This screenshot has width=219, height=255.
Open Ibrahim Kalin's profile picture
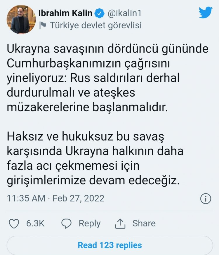click(x=21, y=19)
